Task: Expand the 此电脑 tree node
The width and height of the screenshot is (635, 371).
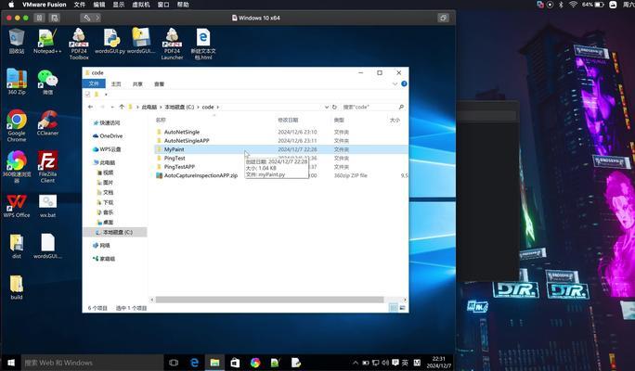Action: (x=90, y=162)
